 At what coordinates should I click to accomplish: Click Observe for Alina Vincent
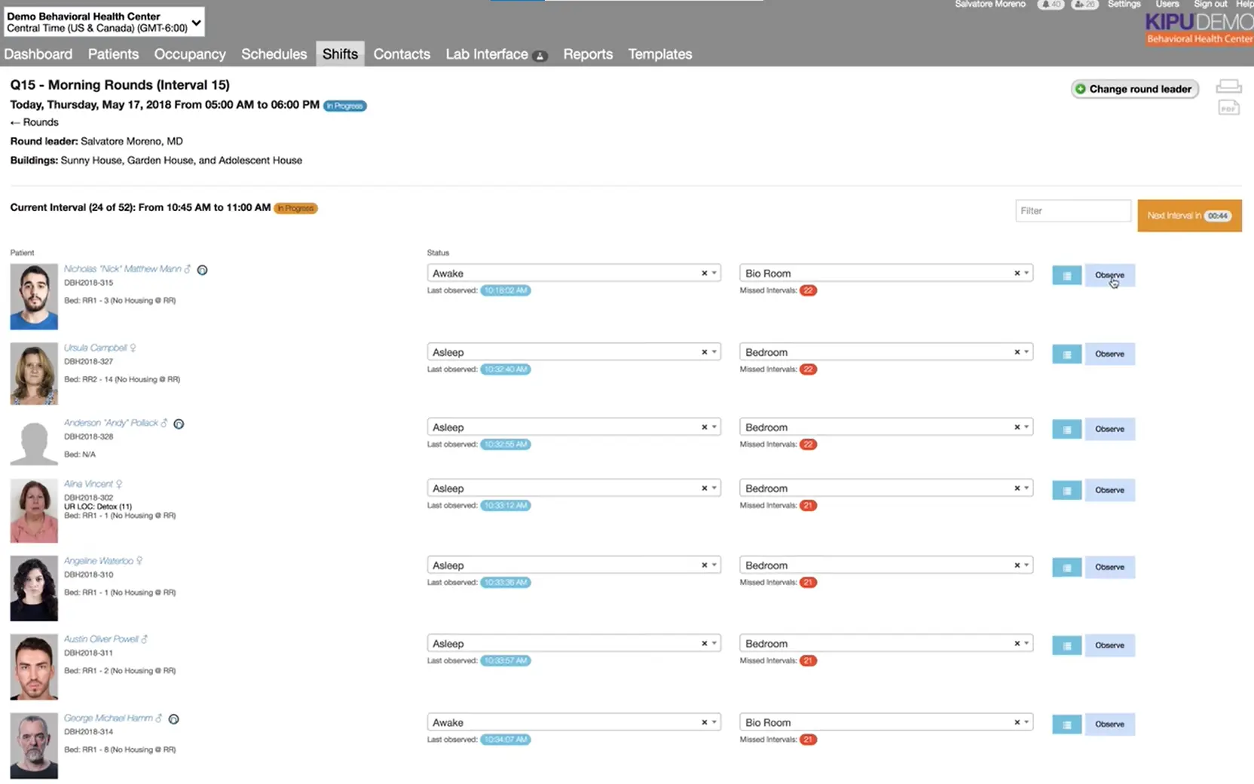click(x=1109, y=490)
